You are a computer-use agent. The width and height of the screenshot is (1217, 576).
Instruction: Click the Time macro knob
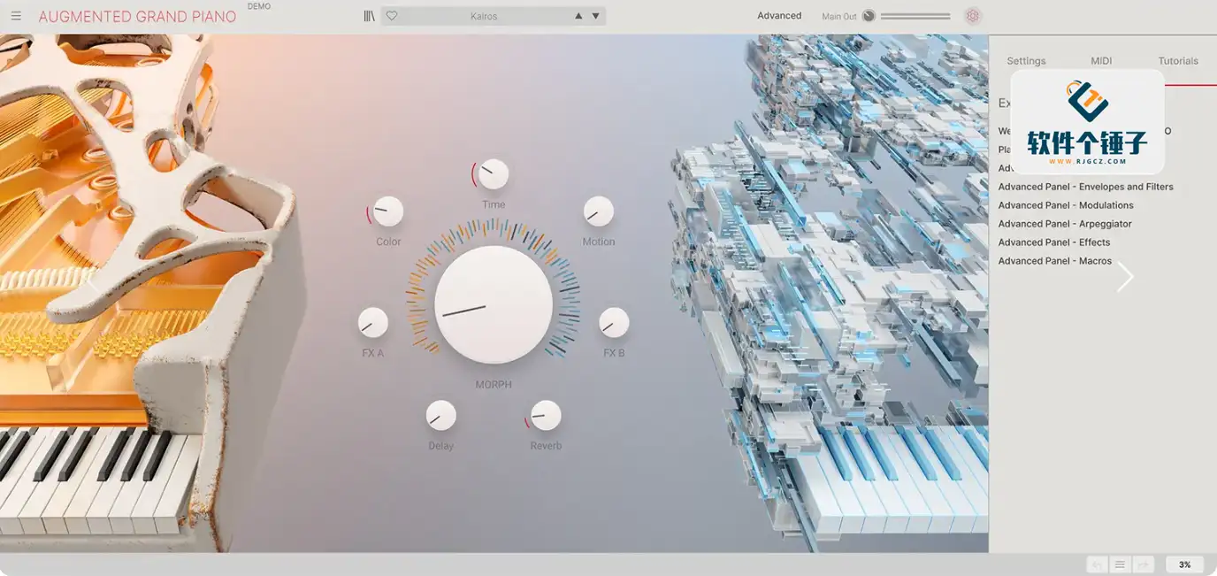(x=494, y=174)
